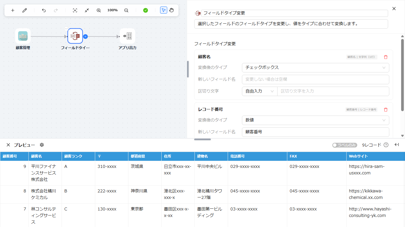This screenshot has width=405, height=227.
Task: Click the Webサイト column header
Action: click(x=376, y=156)
